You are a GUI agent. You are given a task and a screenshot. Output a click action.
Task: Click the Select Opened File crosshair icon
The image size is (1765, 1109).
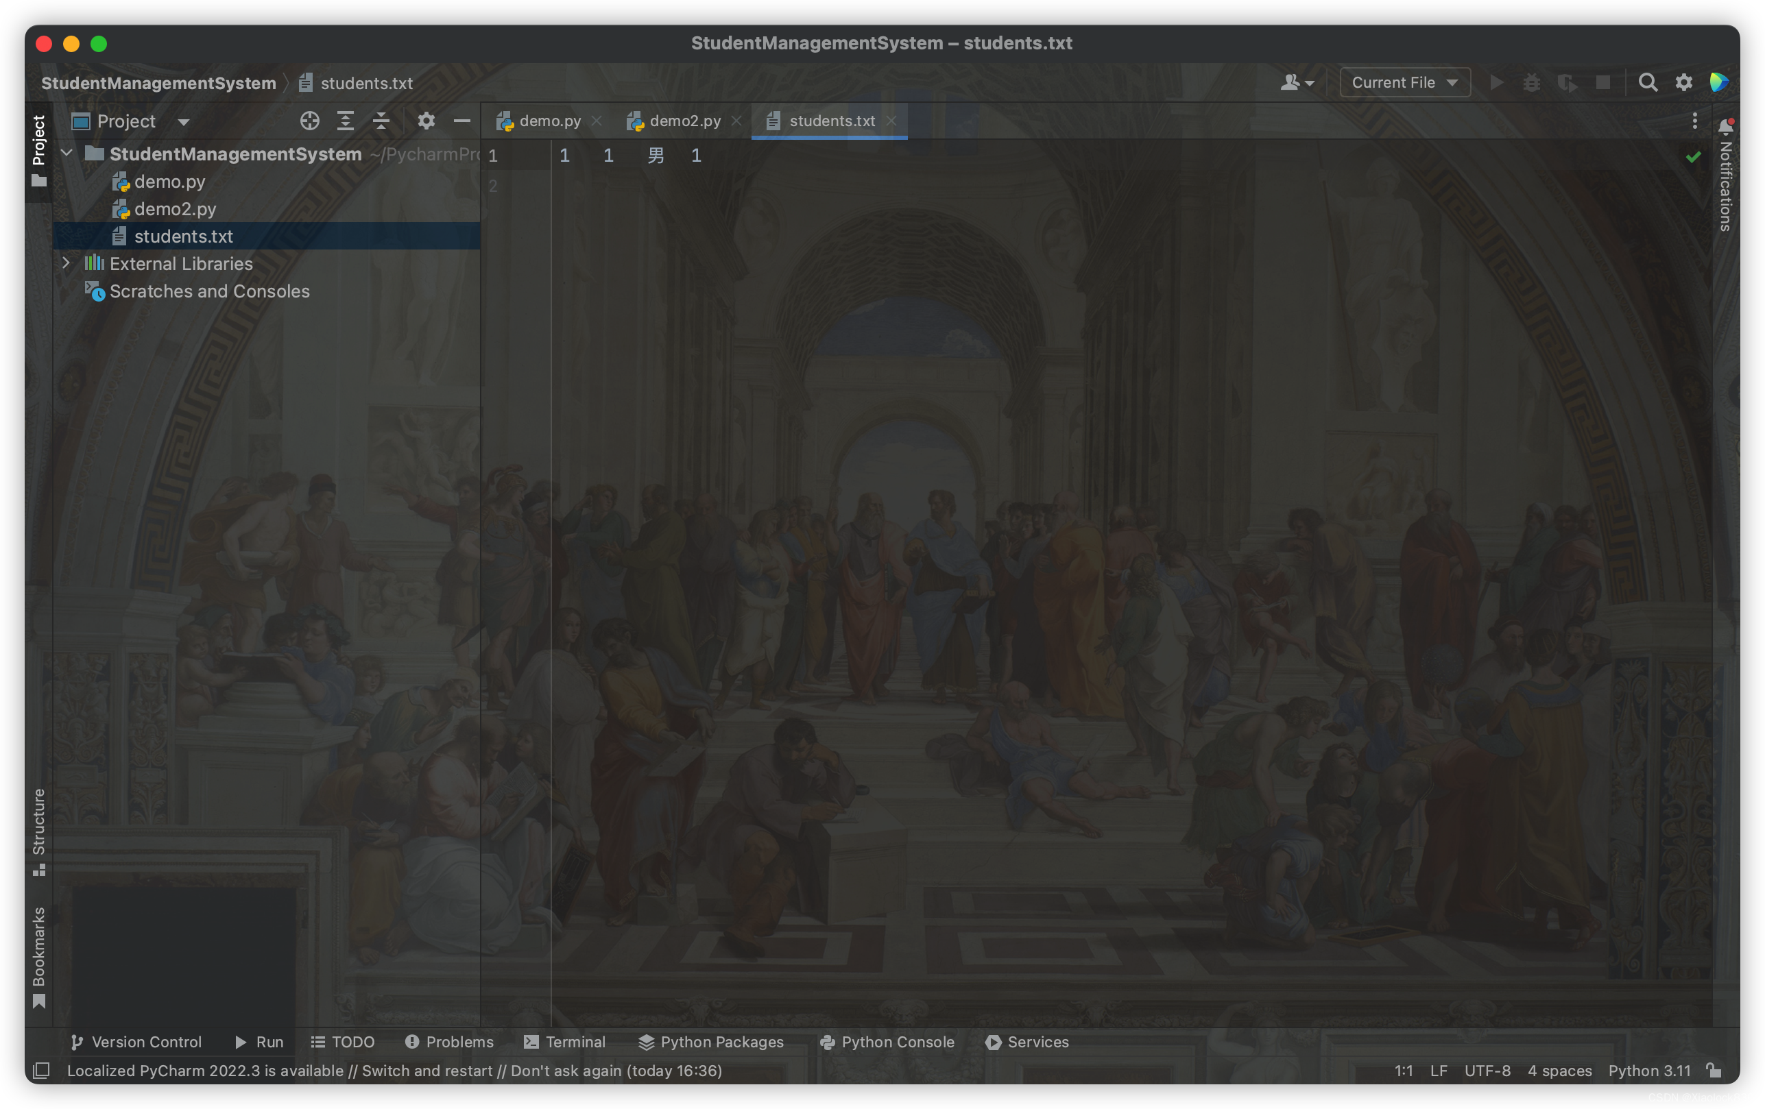click(309, 121)
